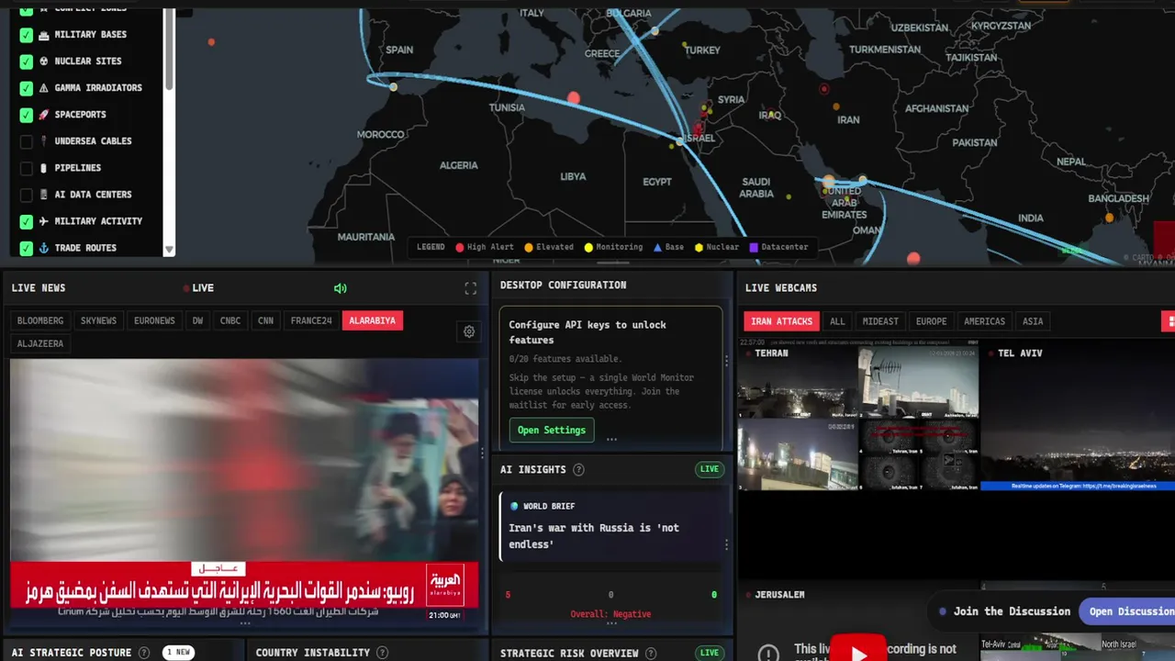Viewport: 1175px width, 661px height.
Task: Click the Trade Routes anchor icon
Action: (x=43, y=248)
